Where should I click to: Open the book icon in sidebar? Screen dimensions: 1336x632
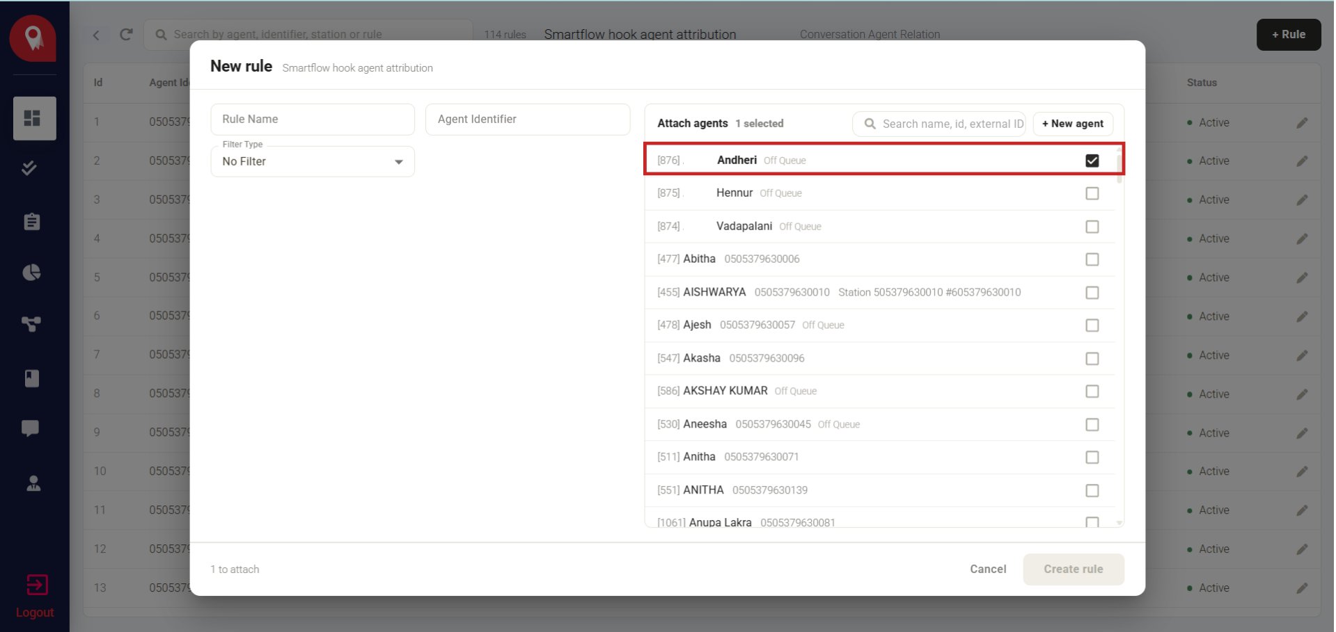[x=32, y=378]
